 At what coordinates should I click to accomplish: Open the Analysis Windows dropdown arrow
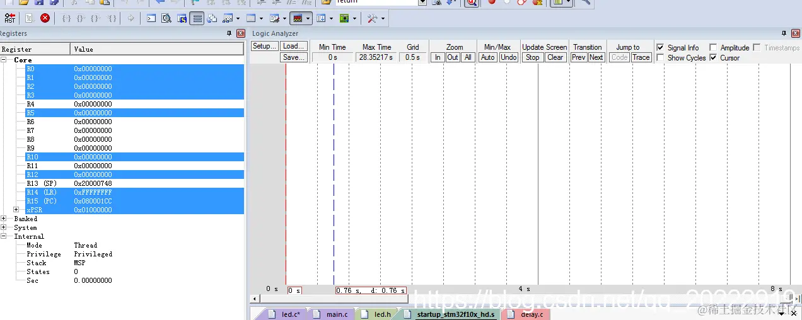coord(308,18)
